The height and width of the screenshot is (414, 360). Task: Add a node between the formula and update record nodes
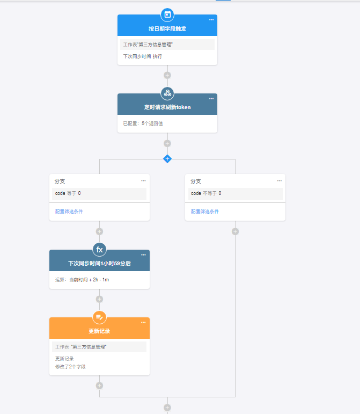click(99, 299)
